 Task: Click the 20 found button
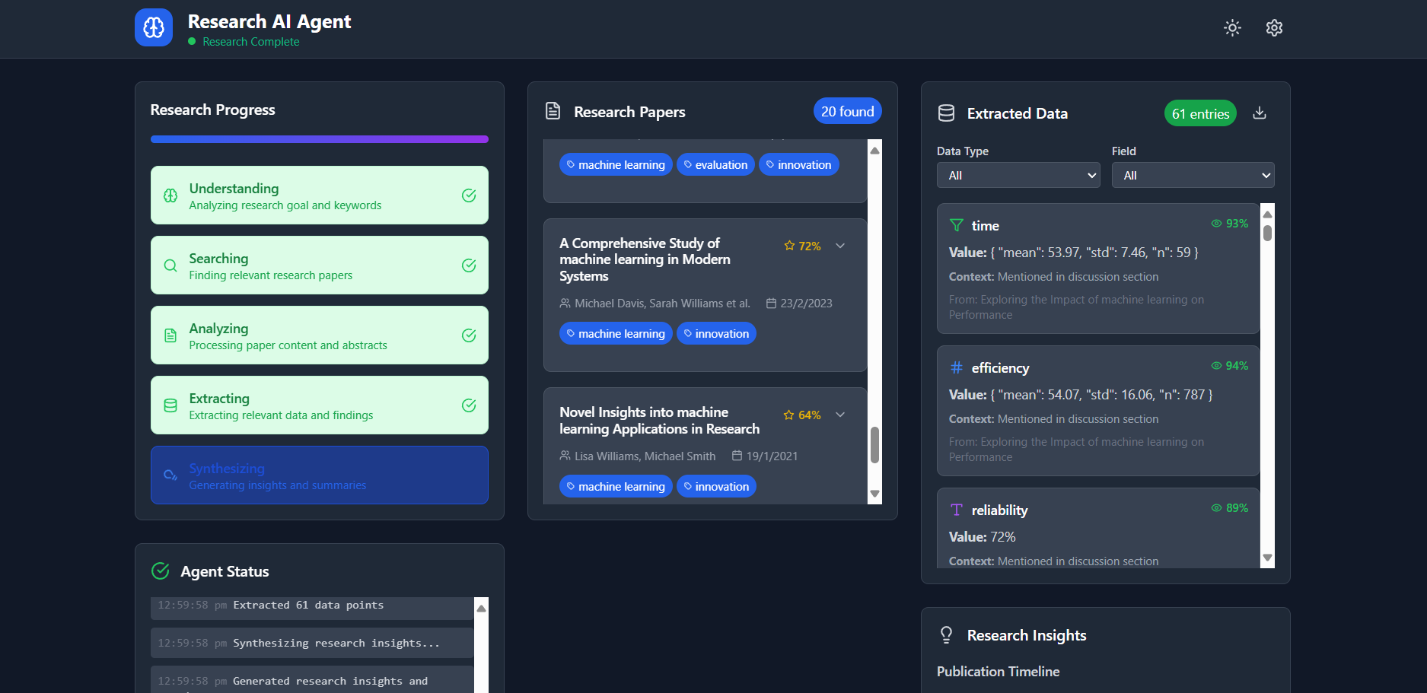click(x=847, y=110)
